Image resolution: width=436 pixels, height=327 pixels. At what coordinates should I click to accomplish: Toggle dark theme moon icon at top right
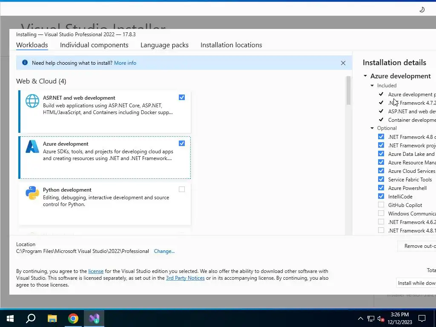coord(422,10)
